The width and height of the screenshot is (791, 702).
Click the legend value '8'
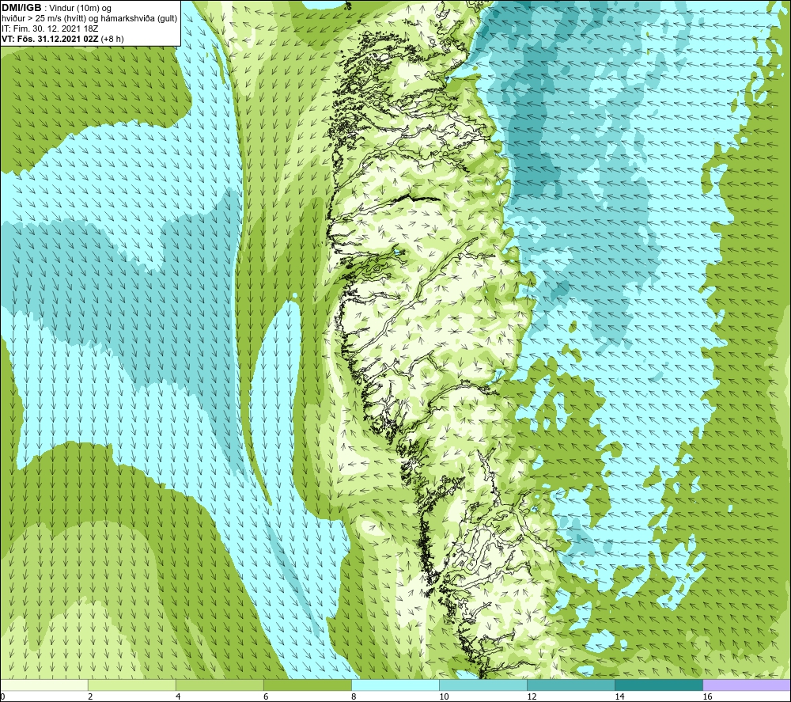(x=354, y=697)
